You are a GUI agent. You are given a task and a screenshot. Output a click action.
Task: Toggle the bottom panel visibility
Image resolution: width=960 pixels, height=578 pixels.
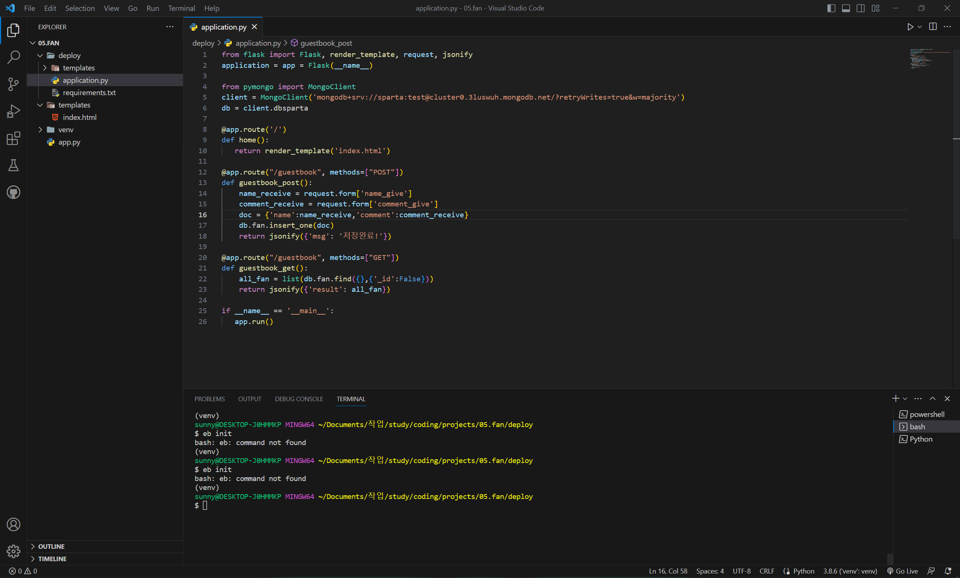(846, 8)
